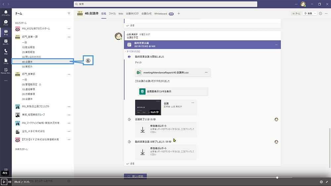Viewport: 331px width, 186px height.
Task: Add a new tab with plus icon
Action: (x=179, y=14)
